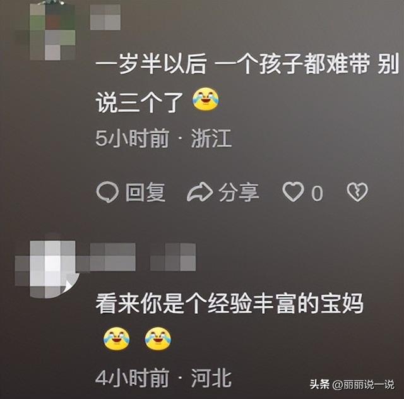Click the 浙江 location label
This screenshot has width=404, height=399.
point(211,139)
